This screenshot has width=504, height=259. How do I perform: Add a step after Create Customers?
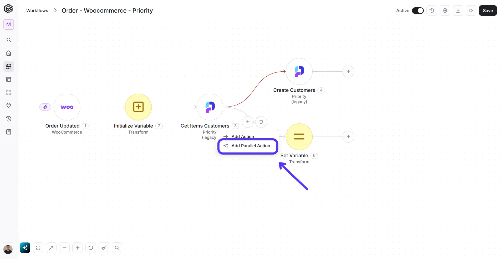coord(348,71)
